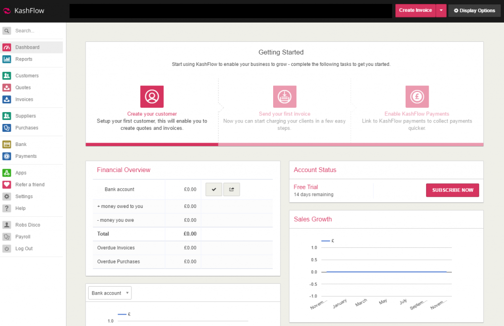Select Quotes in the sidebar
Viewport: 504px width, 326px height.
23,88
